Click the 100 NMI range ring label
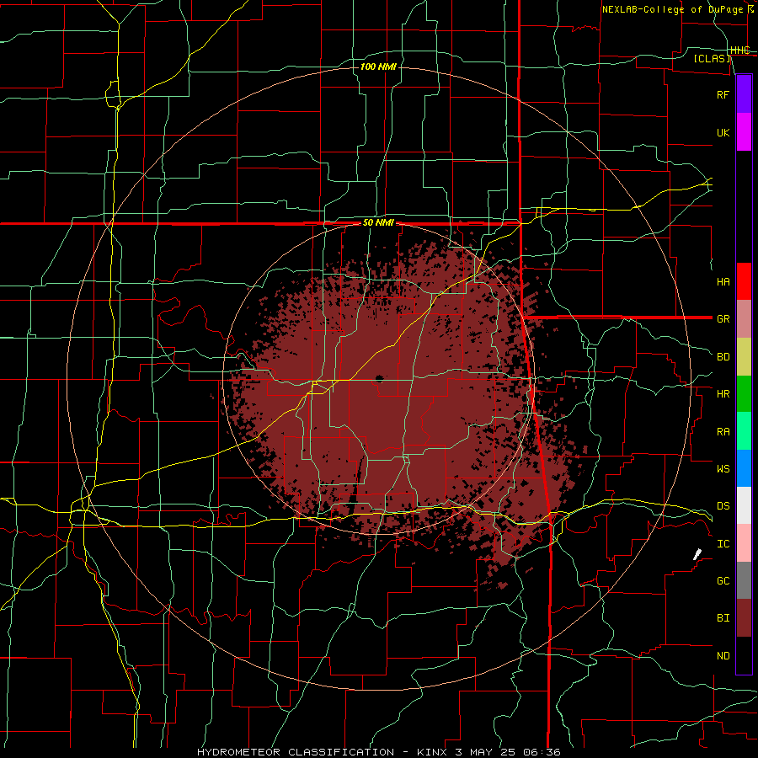This screenshot has height=758, width=758. click(x=378, y=67)
